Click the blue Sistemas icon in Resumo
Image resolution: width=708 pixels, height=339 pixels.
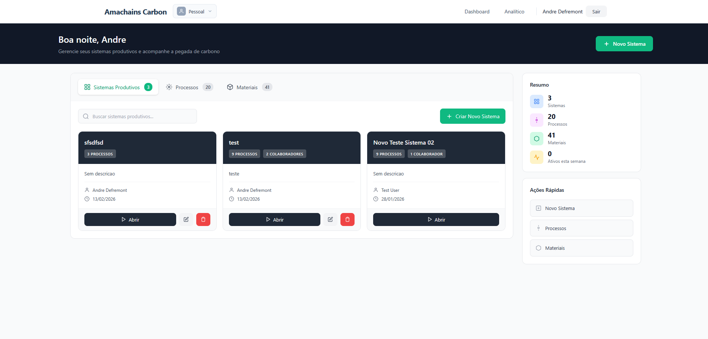536,101
